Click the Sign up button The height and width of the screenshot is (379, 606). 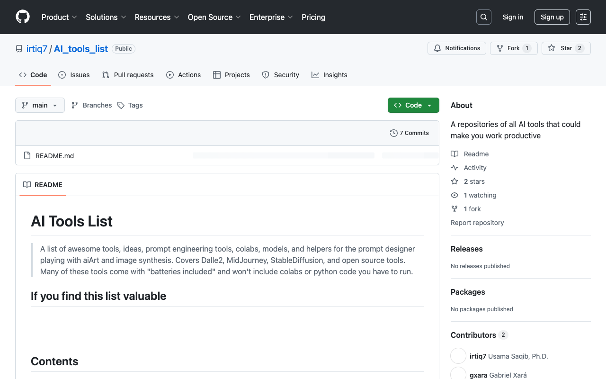pyautogui.click(x=552, y=17)
